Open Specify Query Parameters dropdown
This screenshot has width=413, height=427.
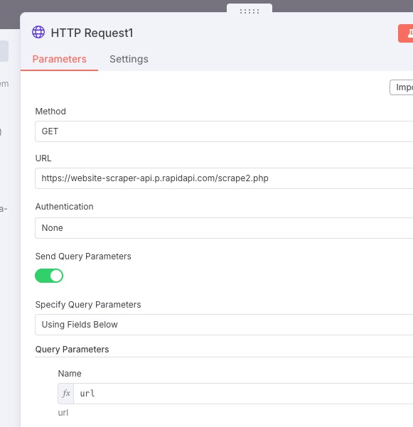click(x=224, y=324)
